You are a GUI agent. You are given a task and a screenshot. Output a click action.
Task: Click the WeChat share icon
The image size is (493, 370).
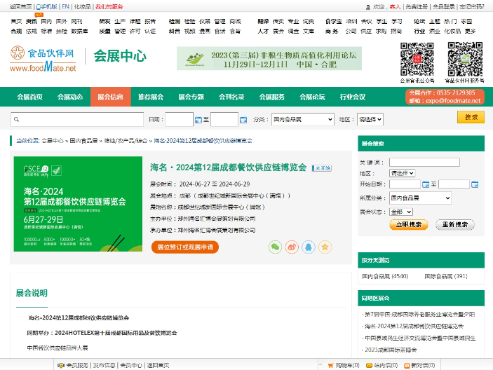(275, 247)
